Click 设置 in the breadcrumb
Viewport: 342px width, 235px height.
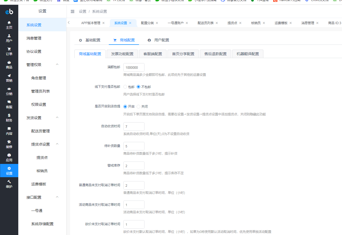pos(83,11)
